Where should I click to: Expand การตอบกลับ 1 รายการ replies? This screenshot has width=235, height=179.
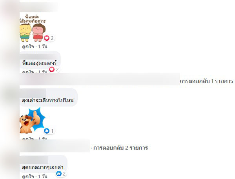[206, 81]
